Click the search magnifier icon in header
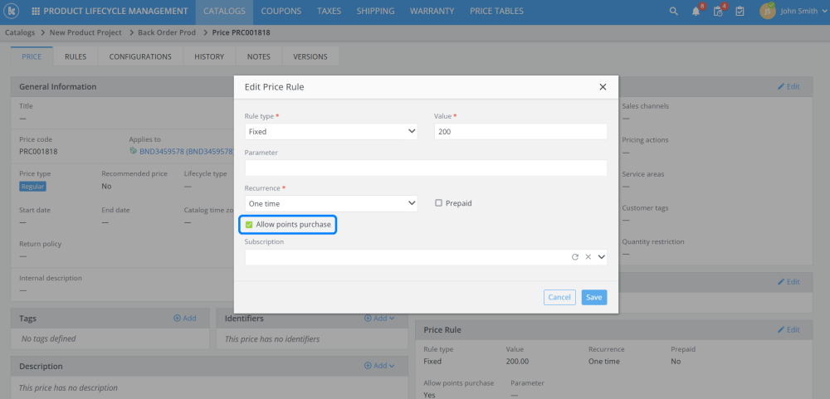This screenshot has height=399, width=830. coord(674,12)
